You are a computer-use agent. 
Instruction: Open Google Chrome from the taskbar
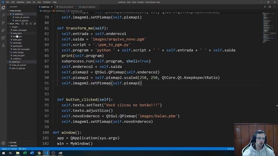tap(39, 153)
